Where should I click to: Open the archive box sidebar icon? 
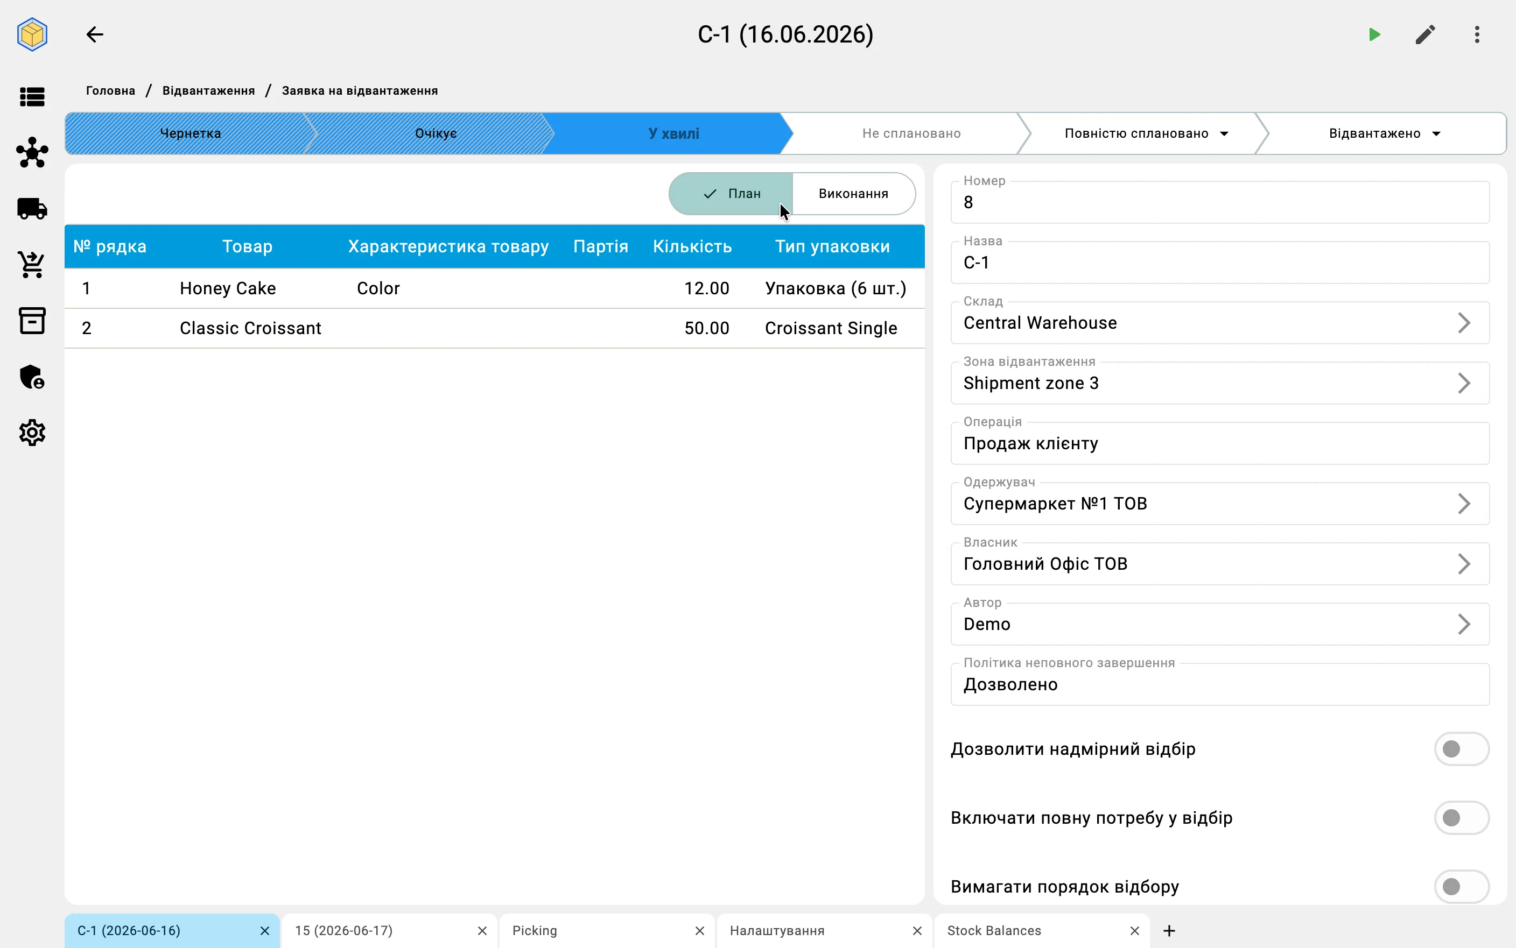coord(32,320)
